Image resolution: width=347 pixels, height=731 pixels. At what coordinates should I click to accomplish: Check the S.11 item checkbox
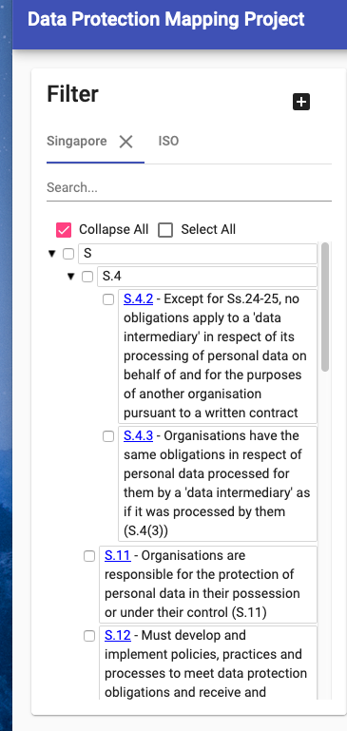point(89,556)
